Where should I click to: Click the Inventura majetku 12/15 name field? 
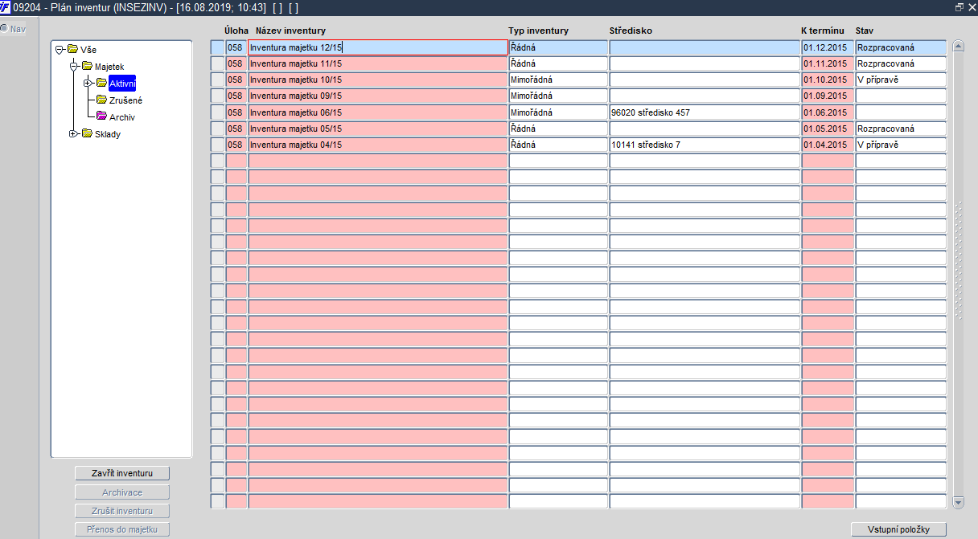click(x=378, y=47)
